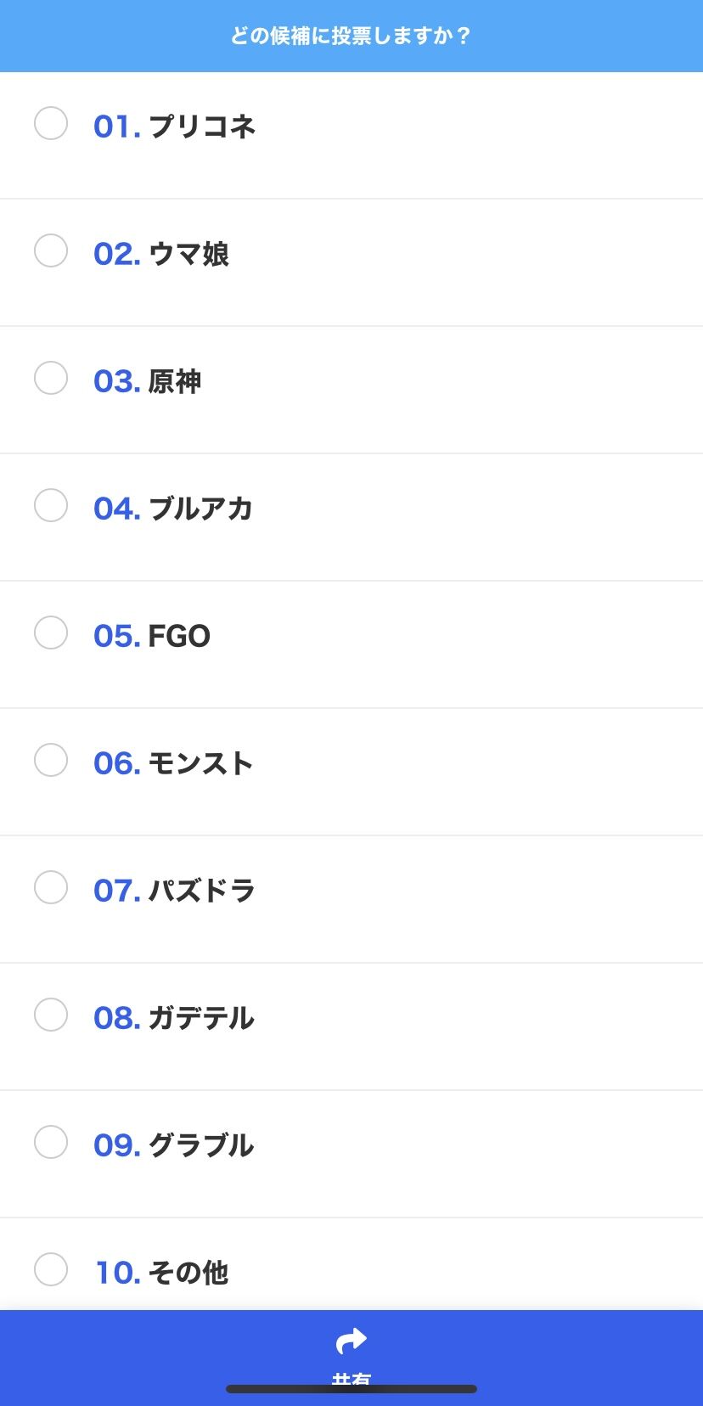703x1406 pixels.
Task: Click the プリコネ candidate text
Action: pos(202,127)
